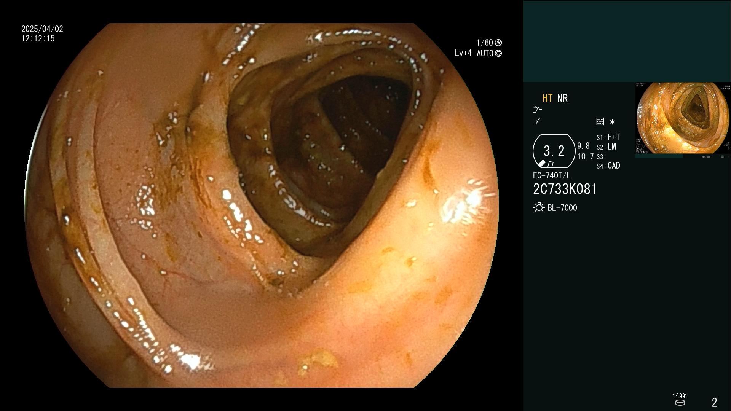Screen dimensions: 731x411
Task: Click the EC-740T/L scope model text
Action: (552, 176)
